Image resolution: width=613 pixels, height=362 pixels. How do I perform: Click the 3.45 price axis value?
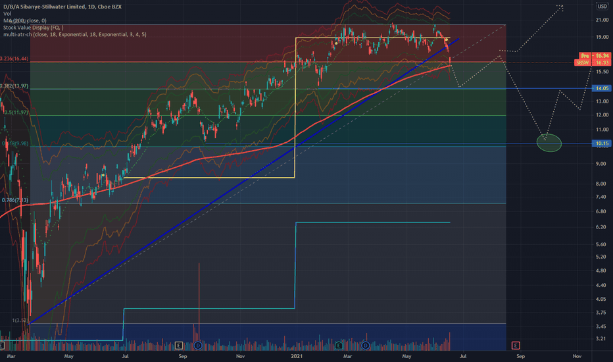(602, 326)
